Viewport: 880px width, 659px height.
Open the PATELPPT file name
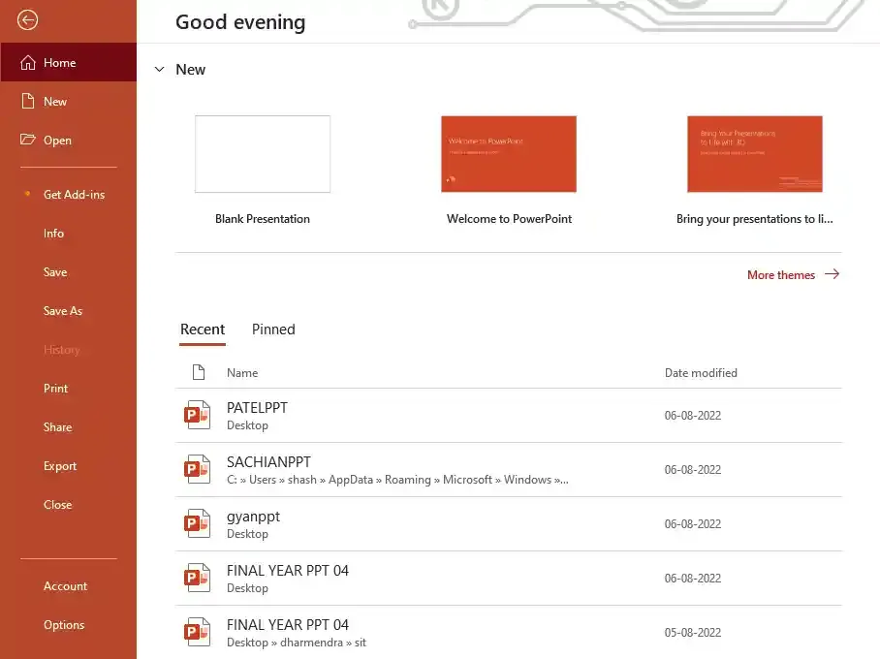(x=257, y=408)
